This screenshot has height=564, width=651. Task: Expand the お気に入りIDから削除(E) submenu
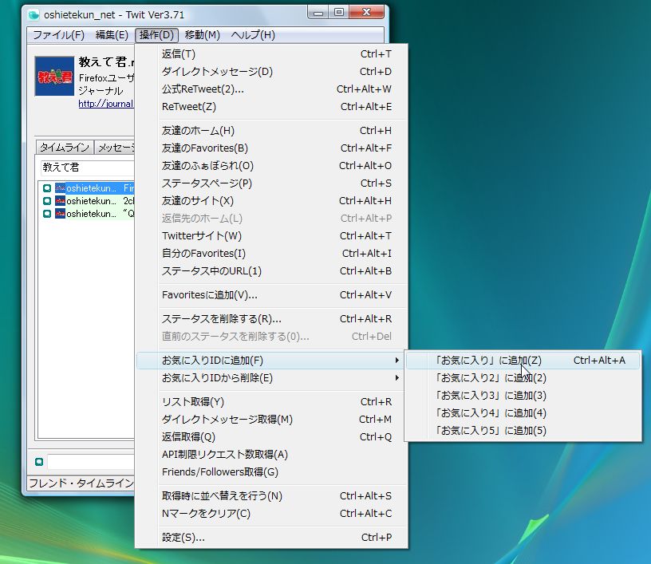[x=272, y=378]
